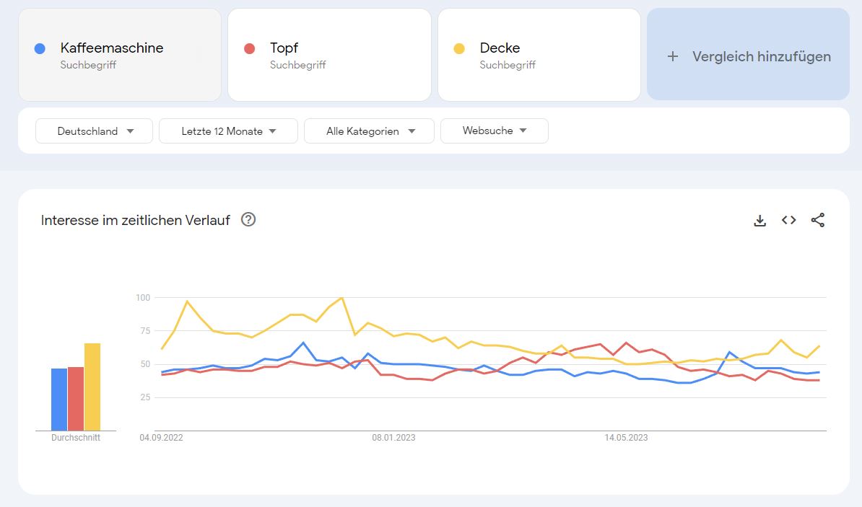Change the Websuche search type
The height and width of the screenshot is (507, 862).
(x=494, y=131)
